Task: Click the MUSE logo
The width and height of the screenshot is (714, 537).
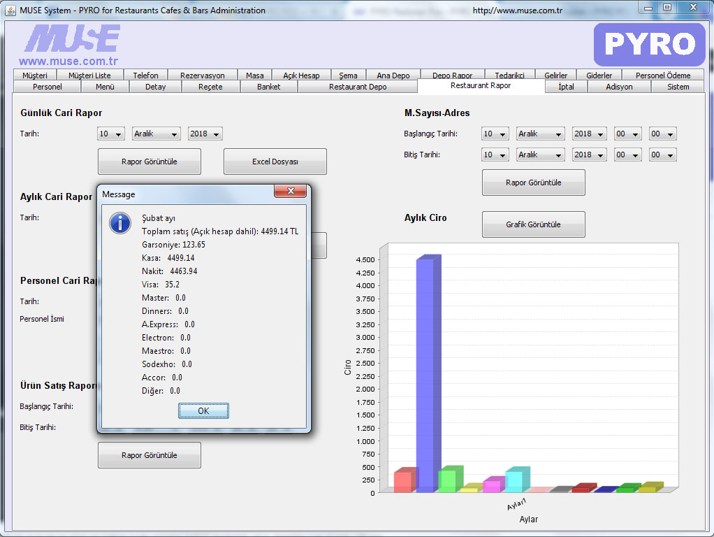Action: [72, 38]
